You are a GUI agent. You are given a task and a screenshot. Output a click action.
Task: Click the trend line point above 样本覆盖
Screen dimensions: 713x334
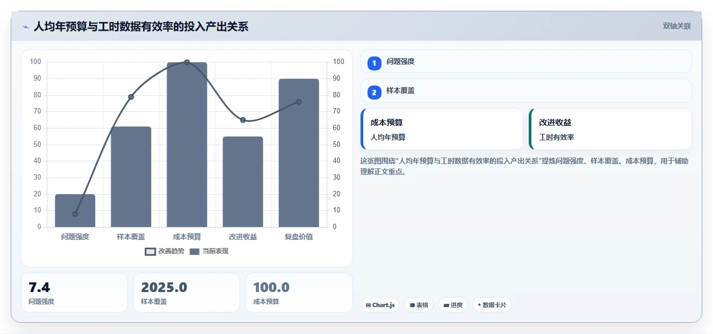[131, 97]
